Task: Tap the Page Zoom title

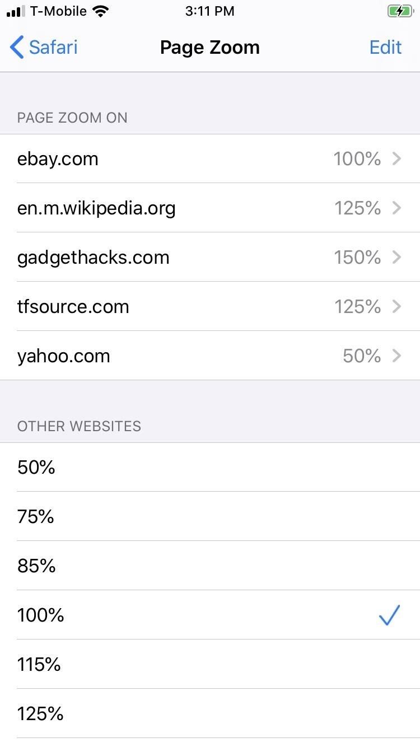Action: pyautogui.click(x=210, y=47)
